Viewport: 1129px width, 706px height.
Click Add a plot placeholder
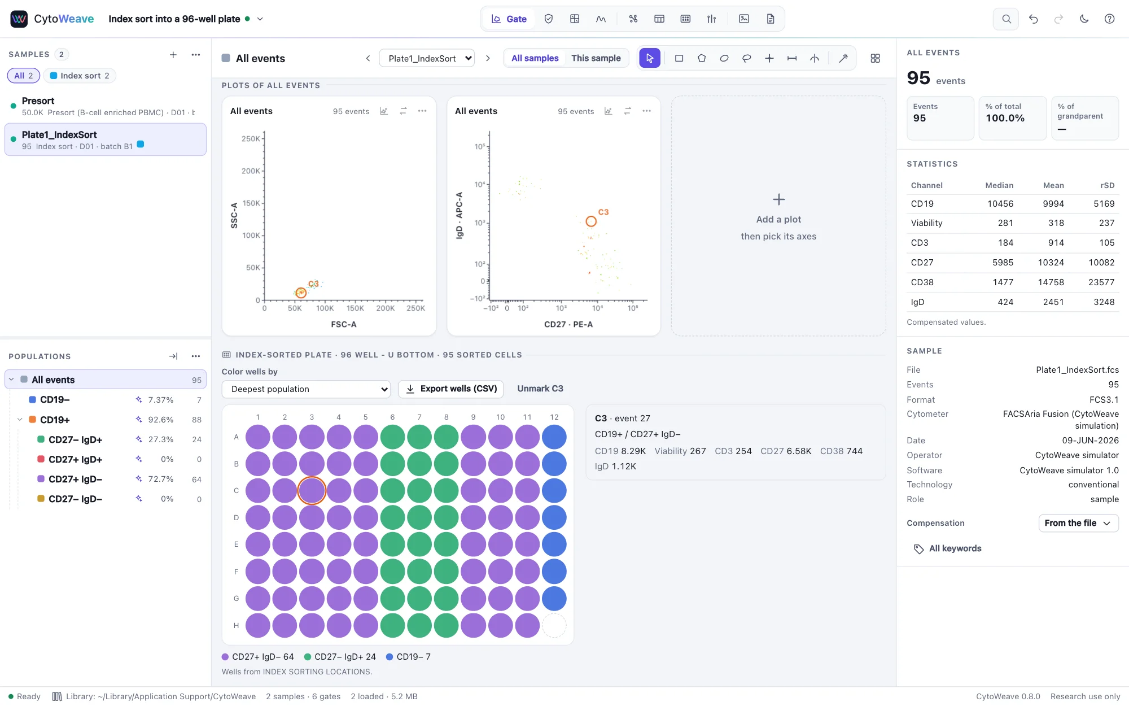778,216
